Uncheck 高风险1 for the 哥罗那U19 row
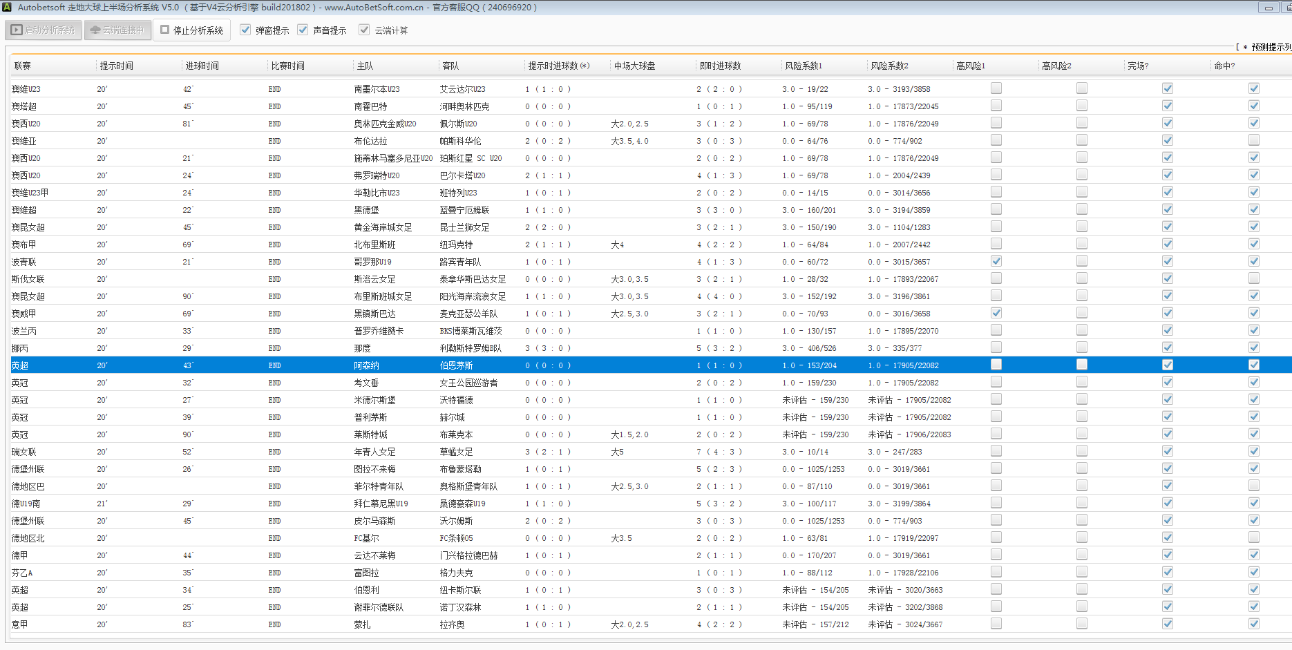 pos(996,262)
